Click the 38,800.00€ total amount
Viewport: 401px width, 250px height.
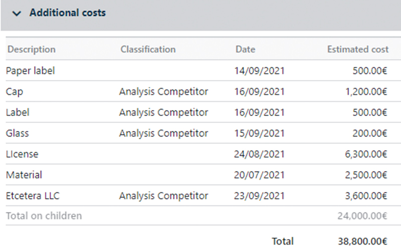(x=362, y=241)
